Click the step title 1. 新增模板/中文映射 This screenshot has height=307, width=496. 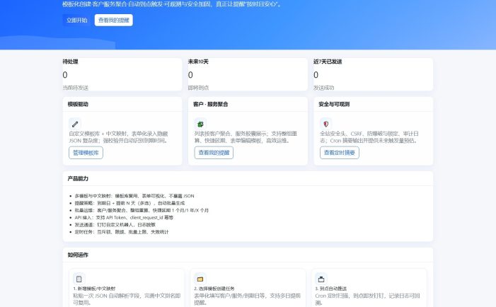coord(94,289)
